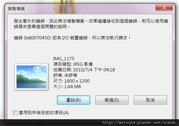
Task: Click the 套用到所有目前的項目(A) label text
Action: pos(44,113)
